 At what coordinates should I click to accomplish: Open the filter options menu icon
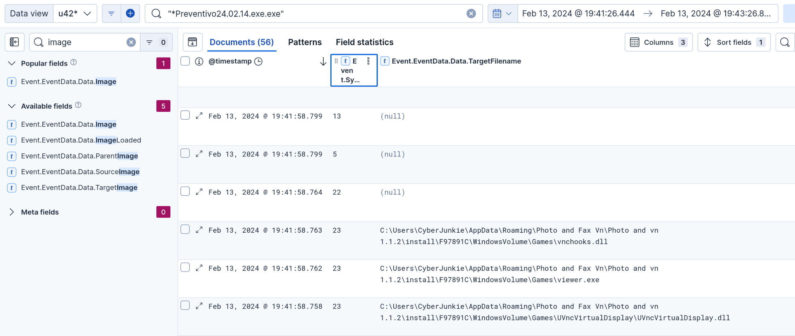click(x=111, y=13)
